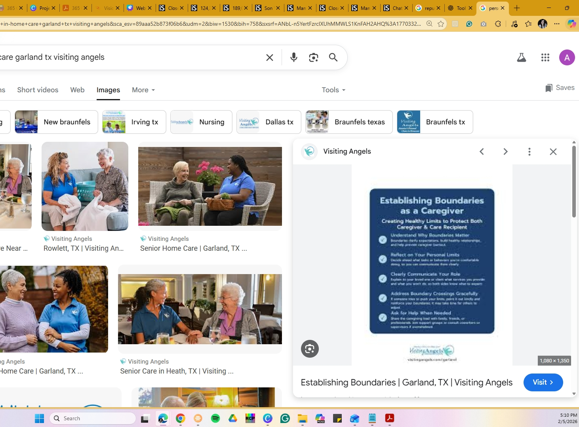This screenshot has height=427, width=579.
Task: Click the voice search microphone icon
Action: coord(293,57)
